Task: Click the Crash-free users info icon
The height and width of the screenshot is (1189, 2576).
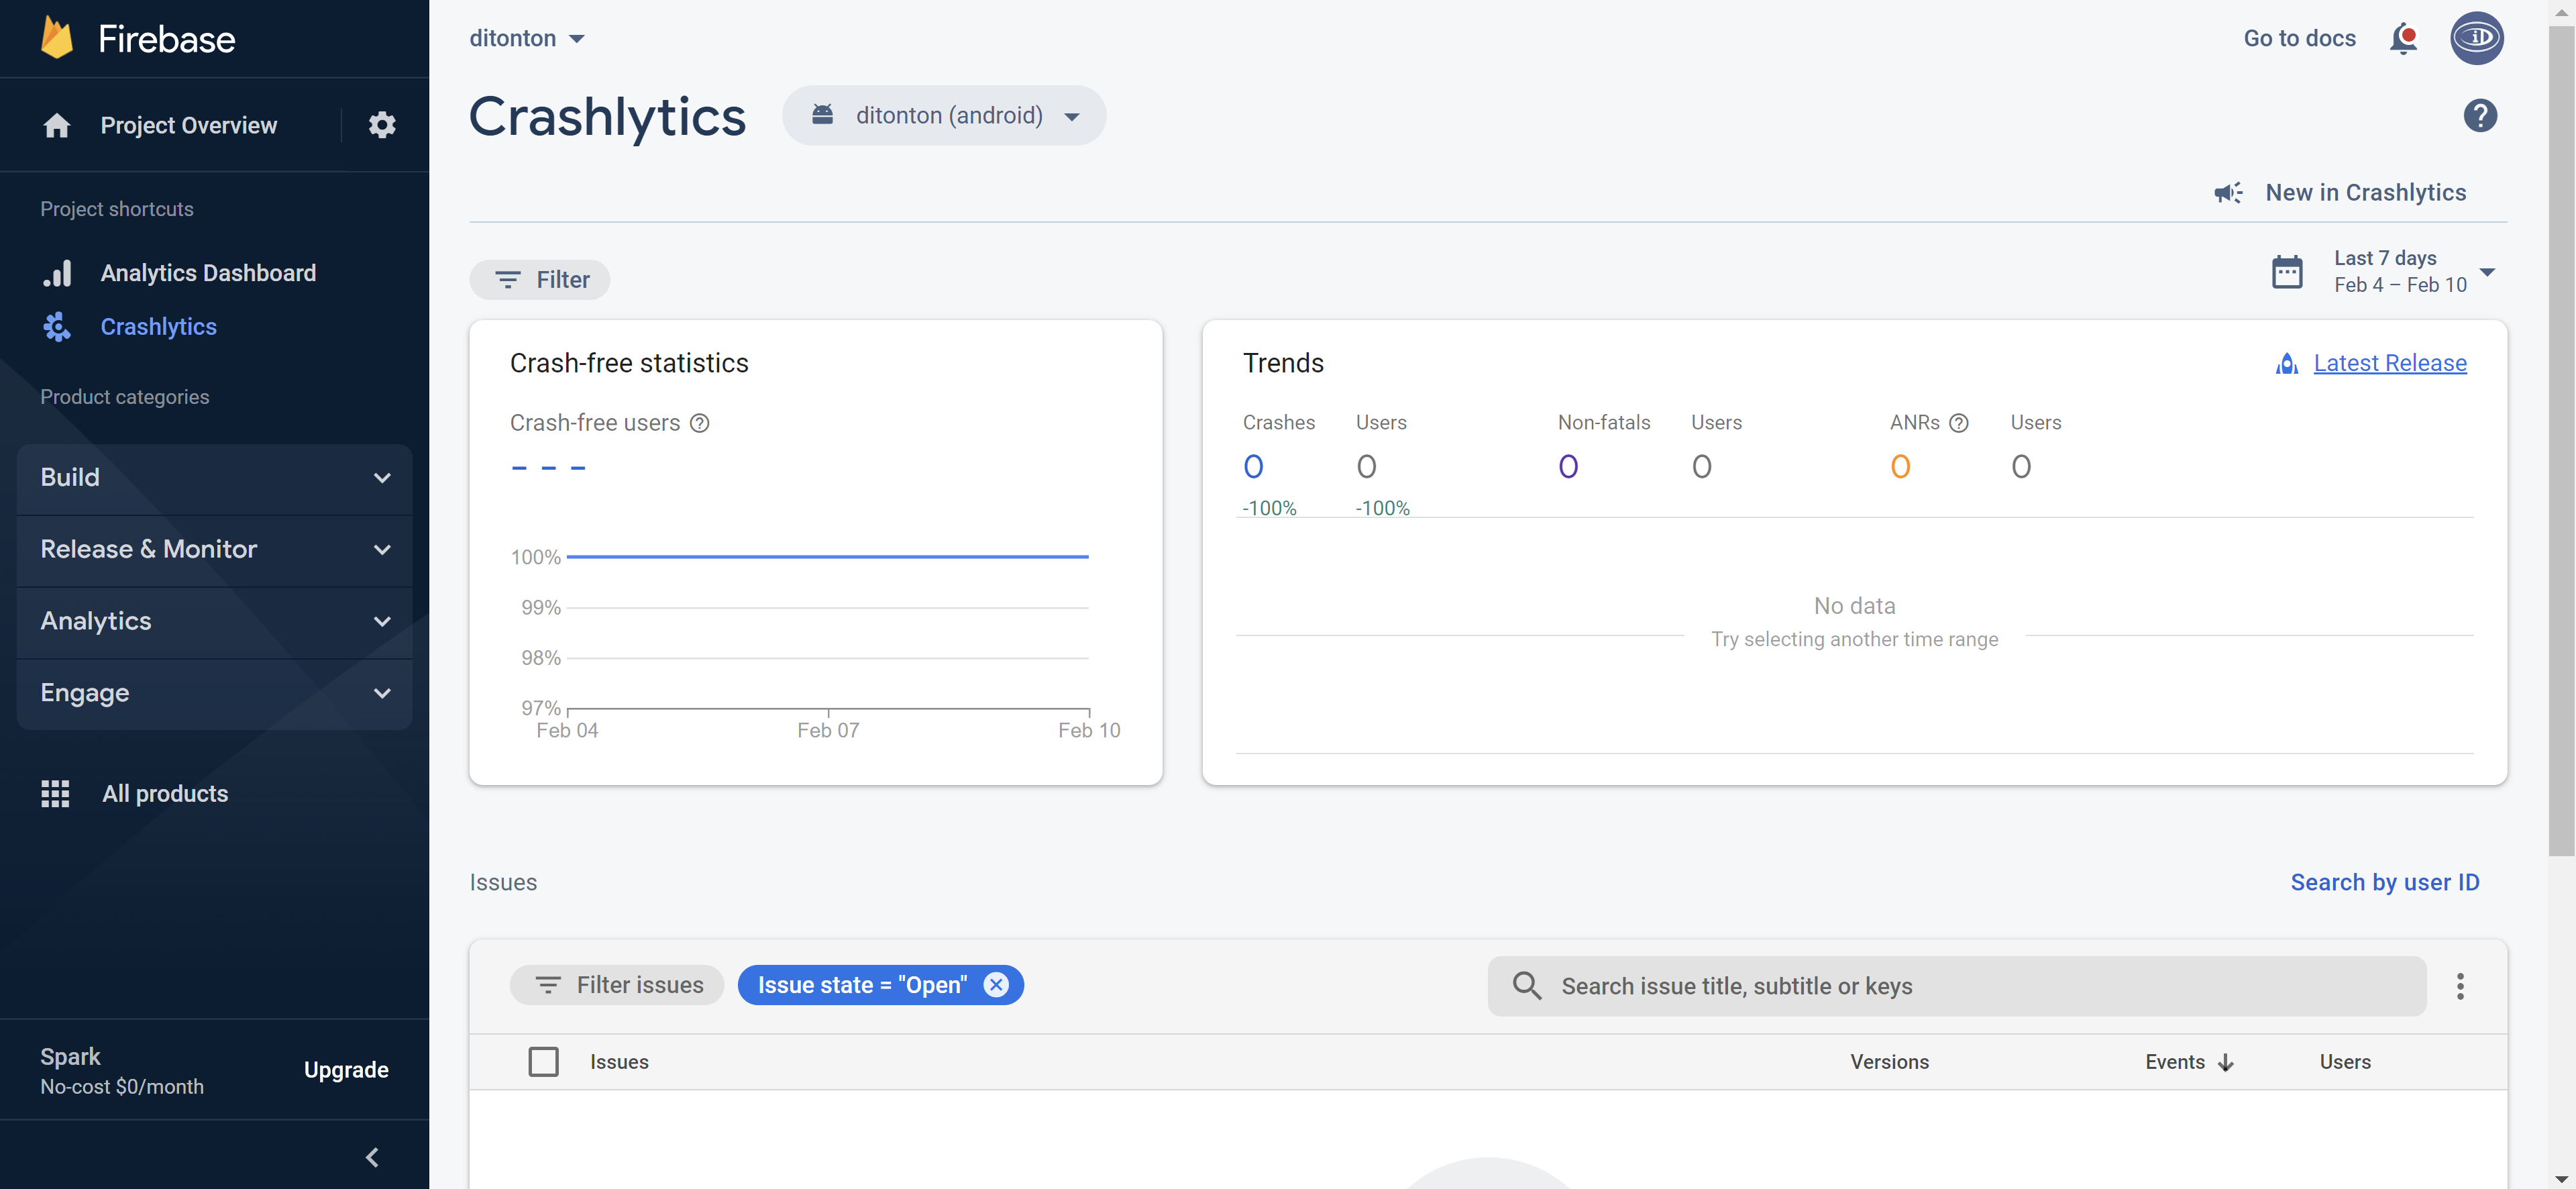Action: 700,423
